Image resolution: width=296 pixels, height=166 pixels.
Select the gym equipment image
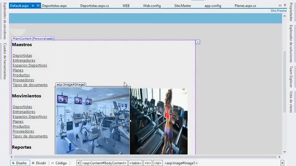(x=92, y=121)
